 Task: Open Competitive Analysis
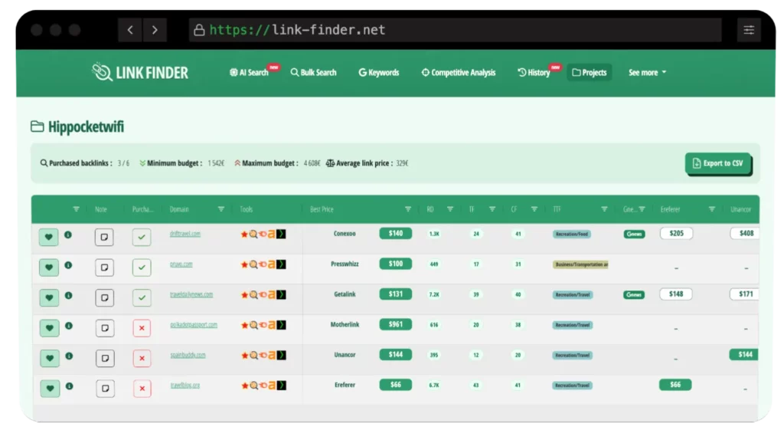[x=459, y=73]
